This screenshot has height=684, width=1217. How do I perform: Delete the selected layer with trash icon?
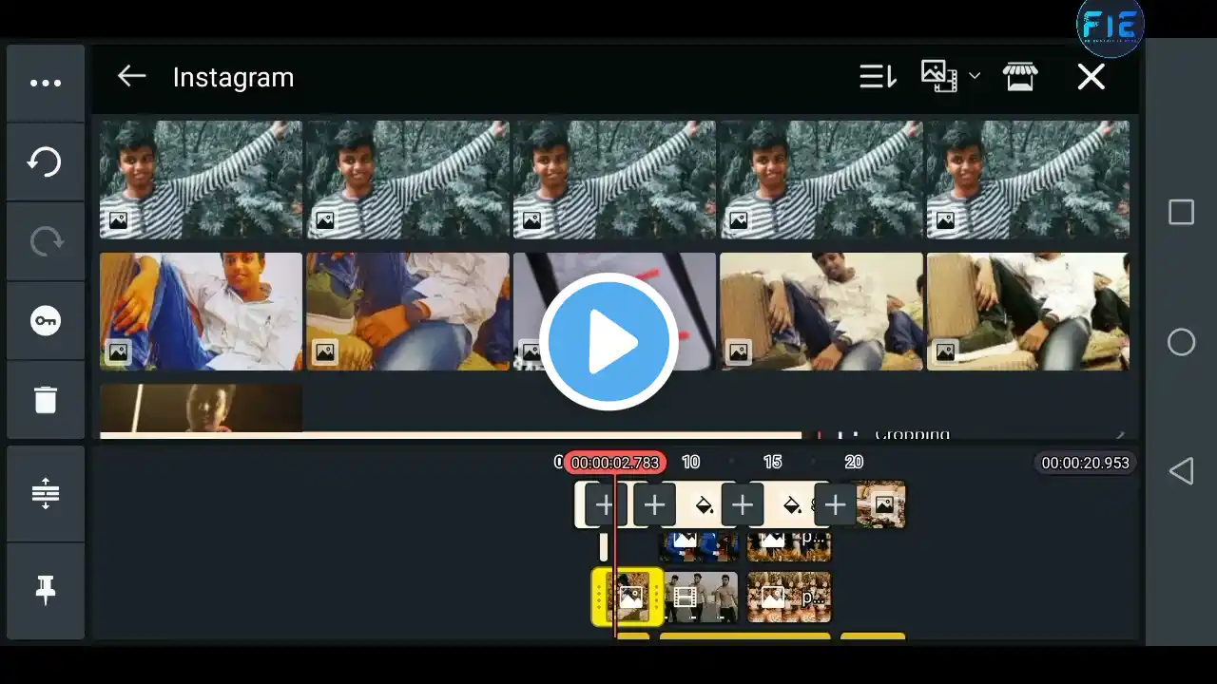click(46, 400)
